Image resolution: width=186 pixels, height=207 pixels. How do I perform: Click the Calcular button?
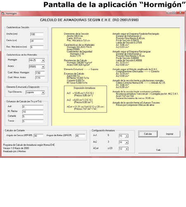pyautogui.click(x=148, y=134)
